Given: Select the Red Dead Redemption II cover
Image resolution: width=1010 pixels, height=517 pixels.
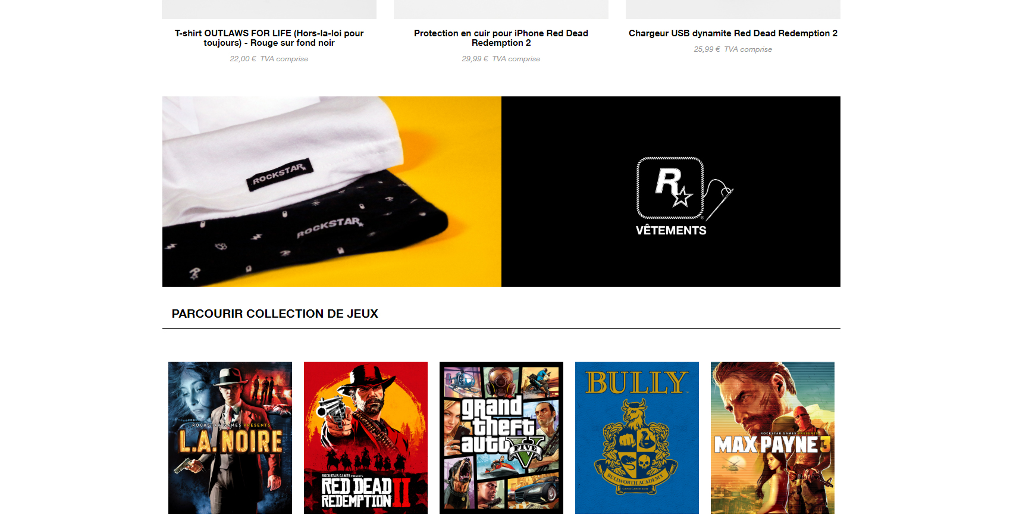Looking at the screenshot, I should click(366, 438).
